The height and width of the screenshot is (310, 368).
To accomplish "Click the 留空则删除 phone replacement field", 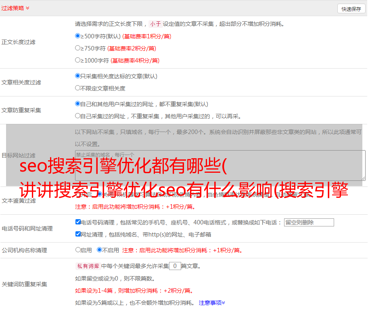I will [309, 222].
